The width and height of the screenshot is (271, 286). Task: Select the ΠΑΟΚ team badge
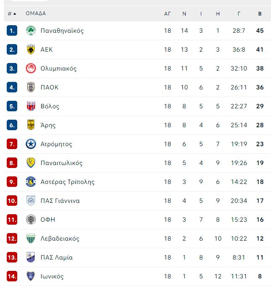pos(31,87)
